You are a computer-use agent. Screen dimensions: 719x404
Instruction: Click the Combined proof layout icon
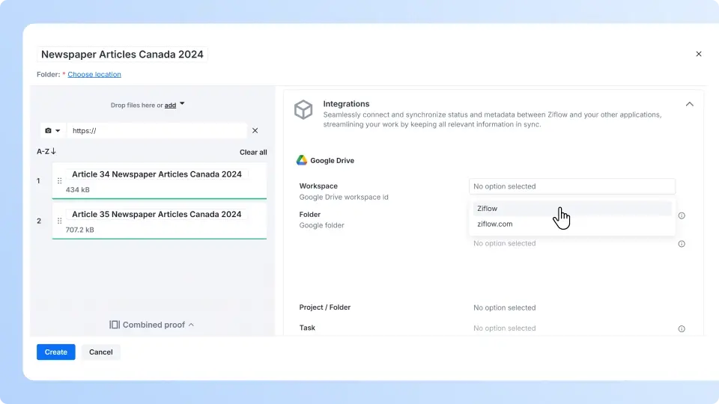[x=115, y=325]
